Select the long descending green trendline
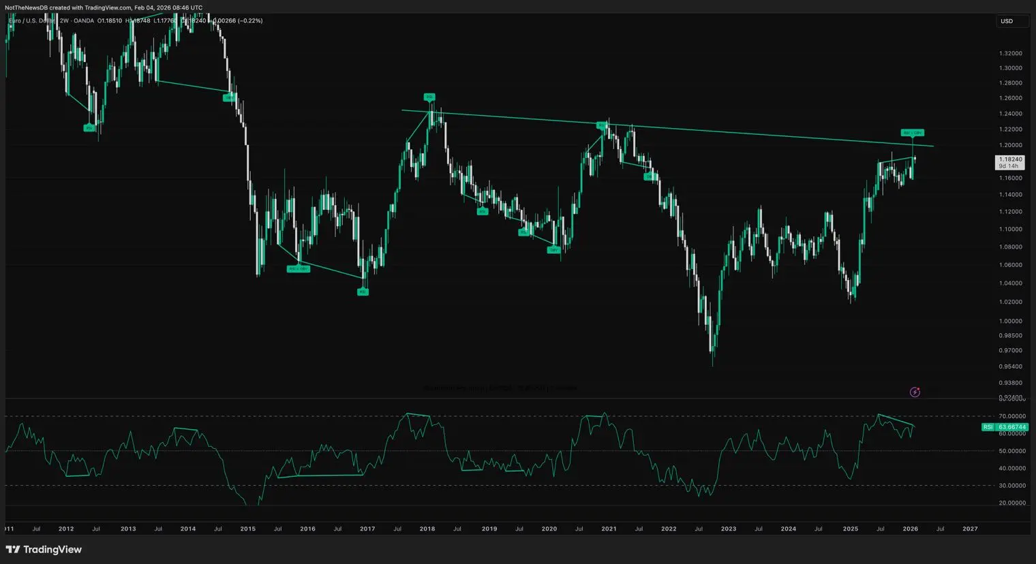 [682, 129]
